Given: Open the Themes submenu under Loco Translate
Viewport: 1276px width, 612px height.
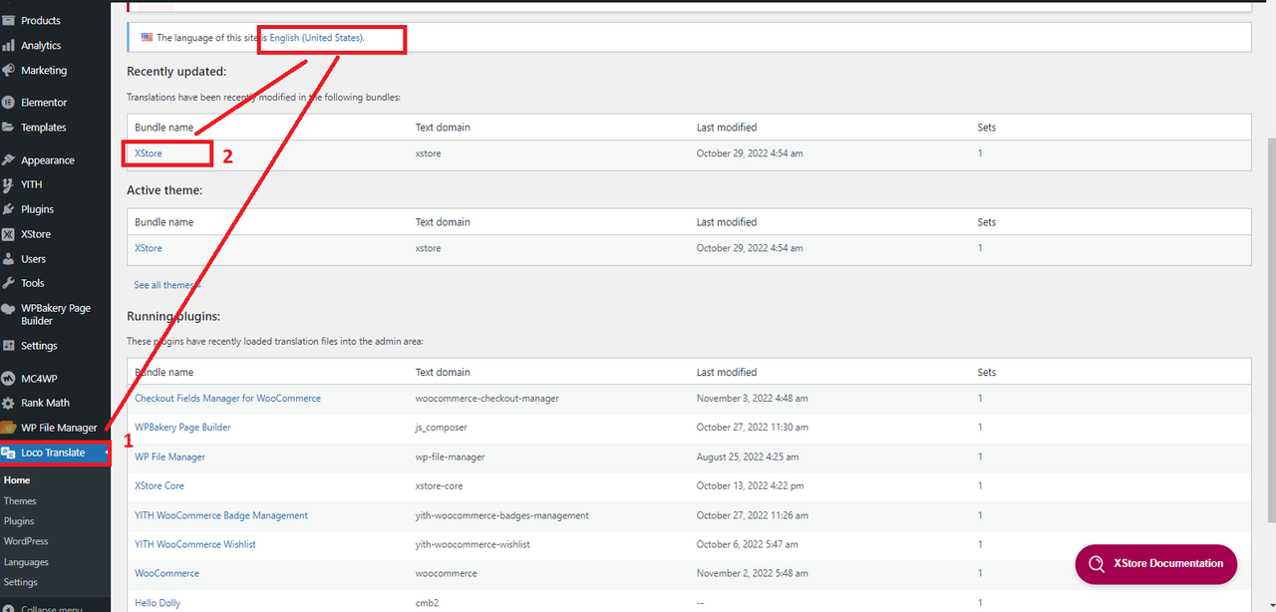Looking at the screenshot, I should pos(20,501).
